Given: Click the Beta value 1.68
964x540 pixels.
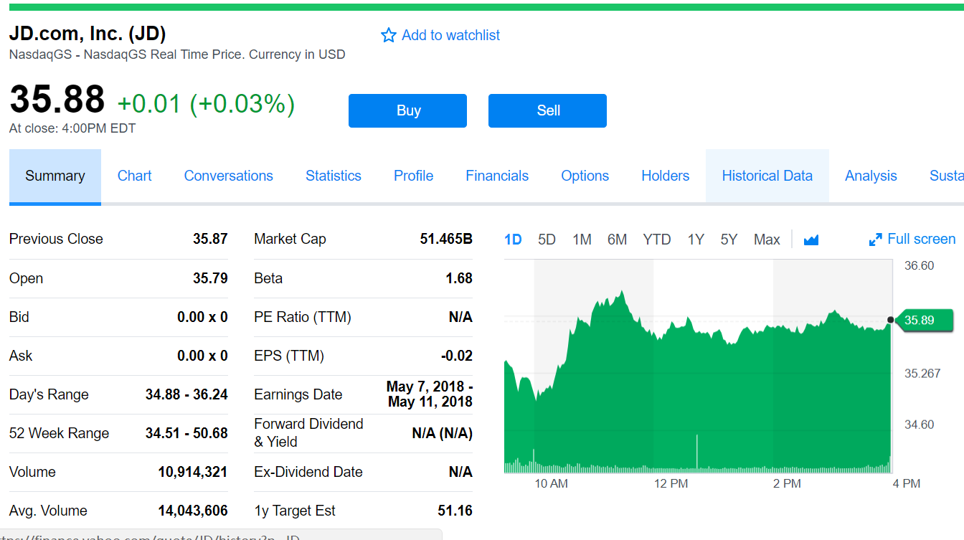Looking at the screenshot, I should [x=459, y=278].
